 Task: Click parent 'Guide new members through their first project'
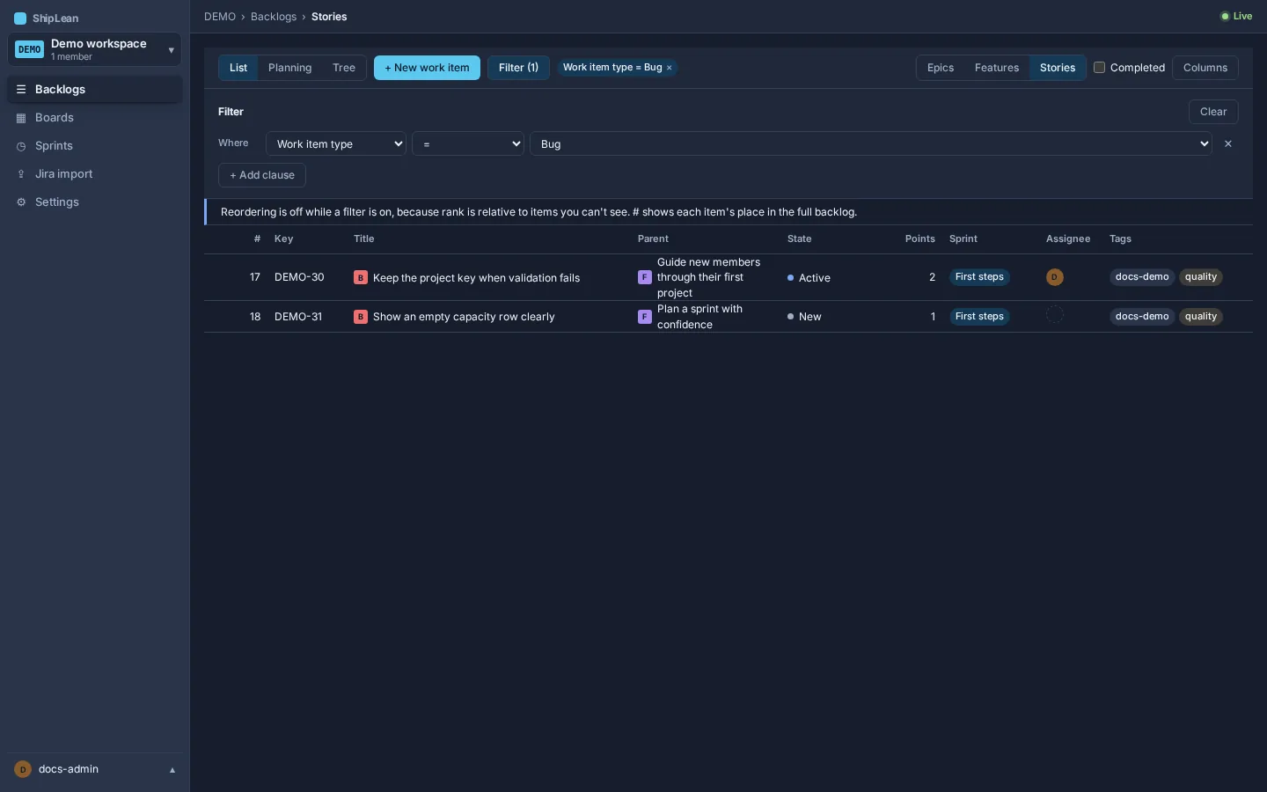point(708,277)
